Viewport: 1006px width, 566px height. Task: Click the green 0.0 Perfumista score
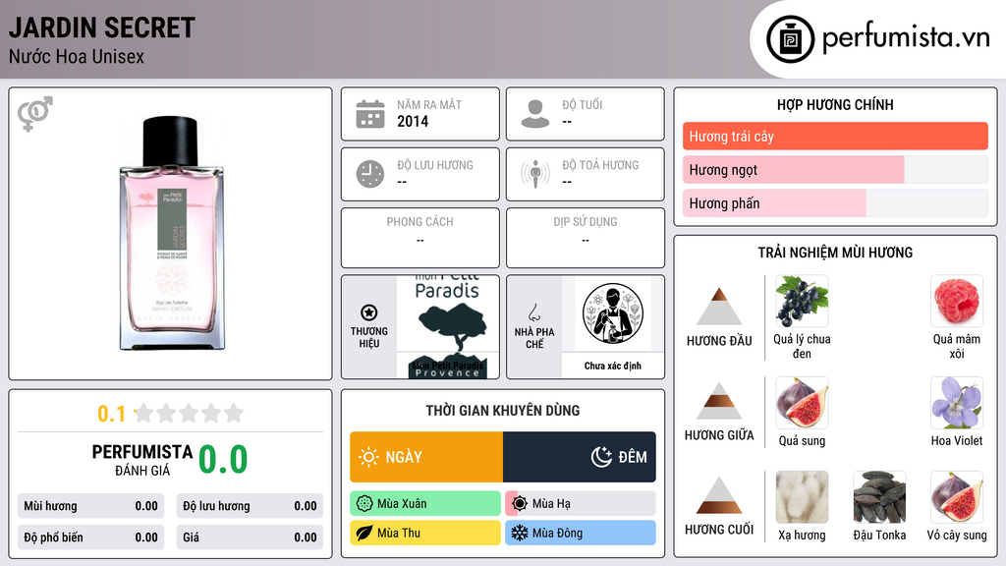223,460
